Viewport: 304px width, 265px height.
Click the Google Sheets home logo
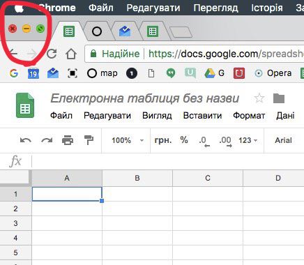25,105
